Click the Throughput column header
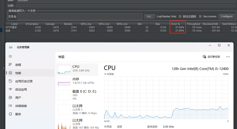Screen dimensions: 237x129 (194, 24)
